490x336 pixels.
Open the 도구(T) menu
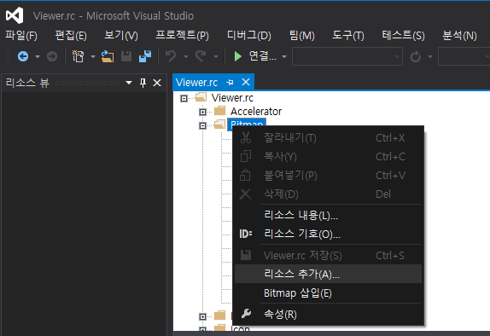[347, 35]
